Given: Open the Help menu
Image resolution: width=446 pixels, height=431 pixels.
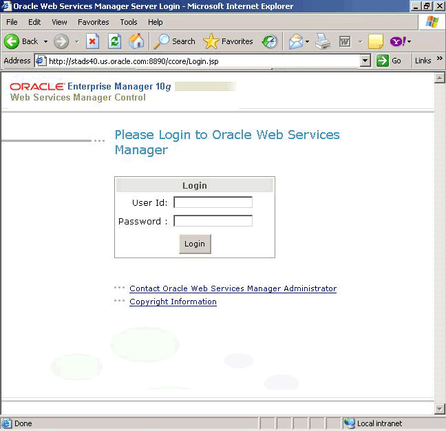Looking at the screenshot, I should coord(156,22).
